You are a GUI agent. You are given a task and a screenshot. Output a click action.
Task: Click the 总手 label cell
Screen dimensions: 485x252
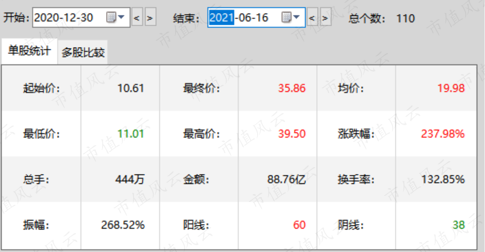41,179
